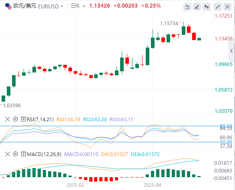This screenshot has height=190, width=235.
Task: Click the RSI 37.38 axis label
Action: point(226,146)
